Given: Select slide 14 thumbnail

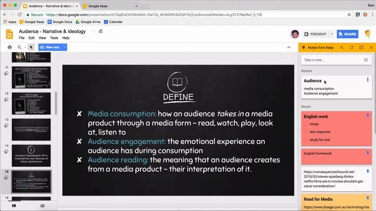Looking at the screenshot, I should 31,155.
